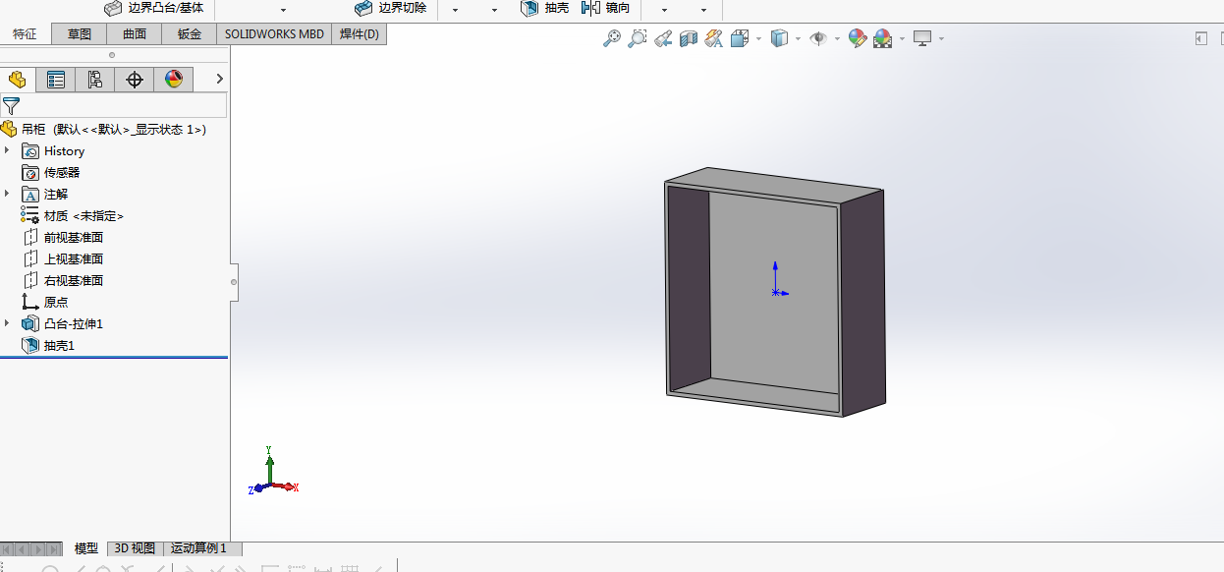Screen dimensions: 1224x572
Task: Switch to the 模型 model tab
Action: point(86,548)
